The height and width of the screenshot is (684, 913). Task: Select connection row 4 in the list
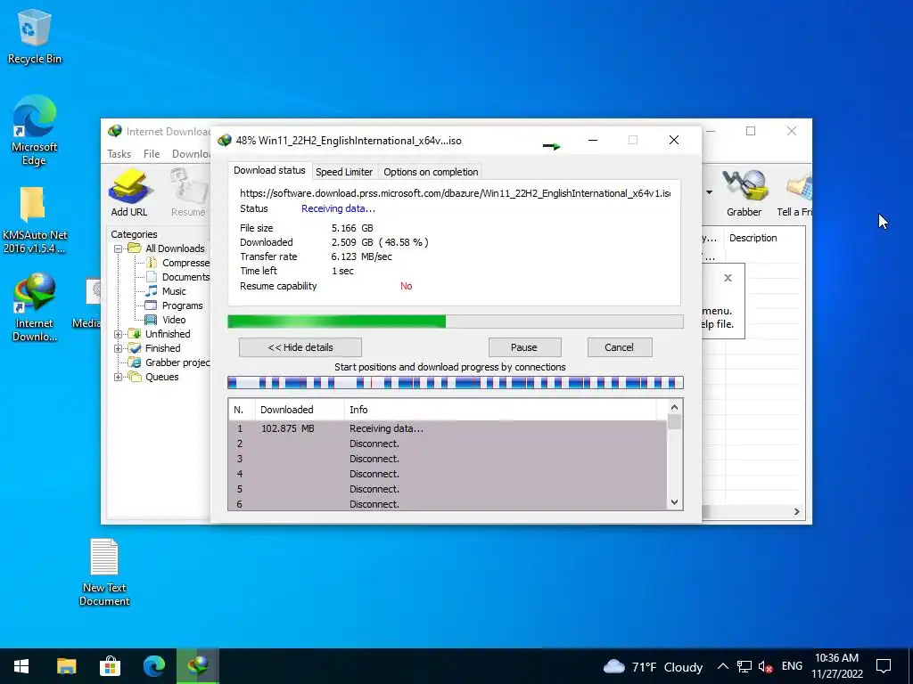pos(448,474)
